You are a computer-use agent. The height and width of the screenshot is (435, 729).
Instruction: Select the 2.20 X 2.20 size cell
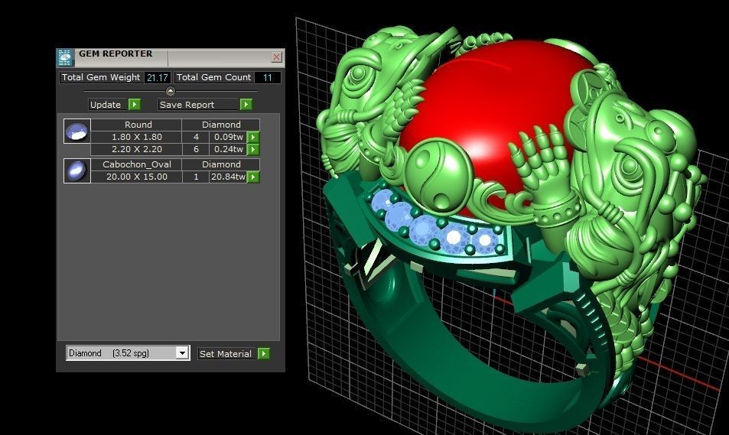click(x=137, y=149)
